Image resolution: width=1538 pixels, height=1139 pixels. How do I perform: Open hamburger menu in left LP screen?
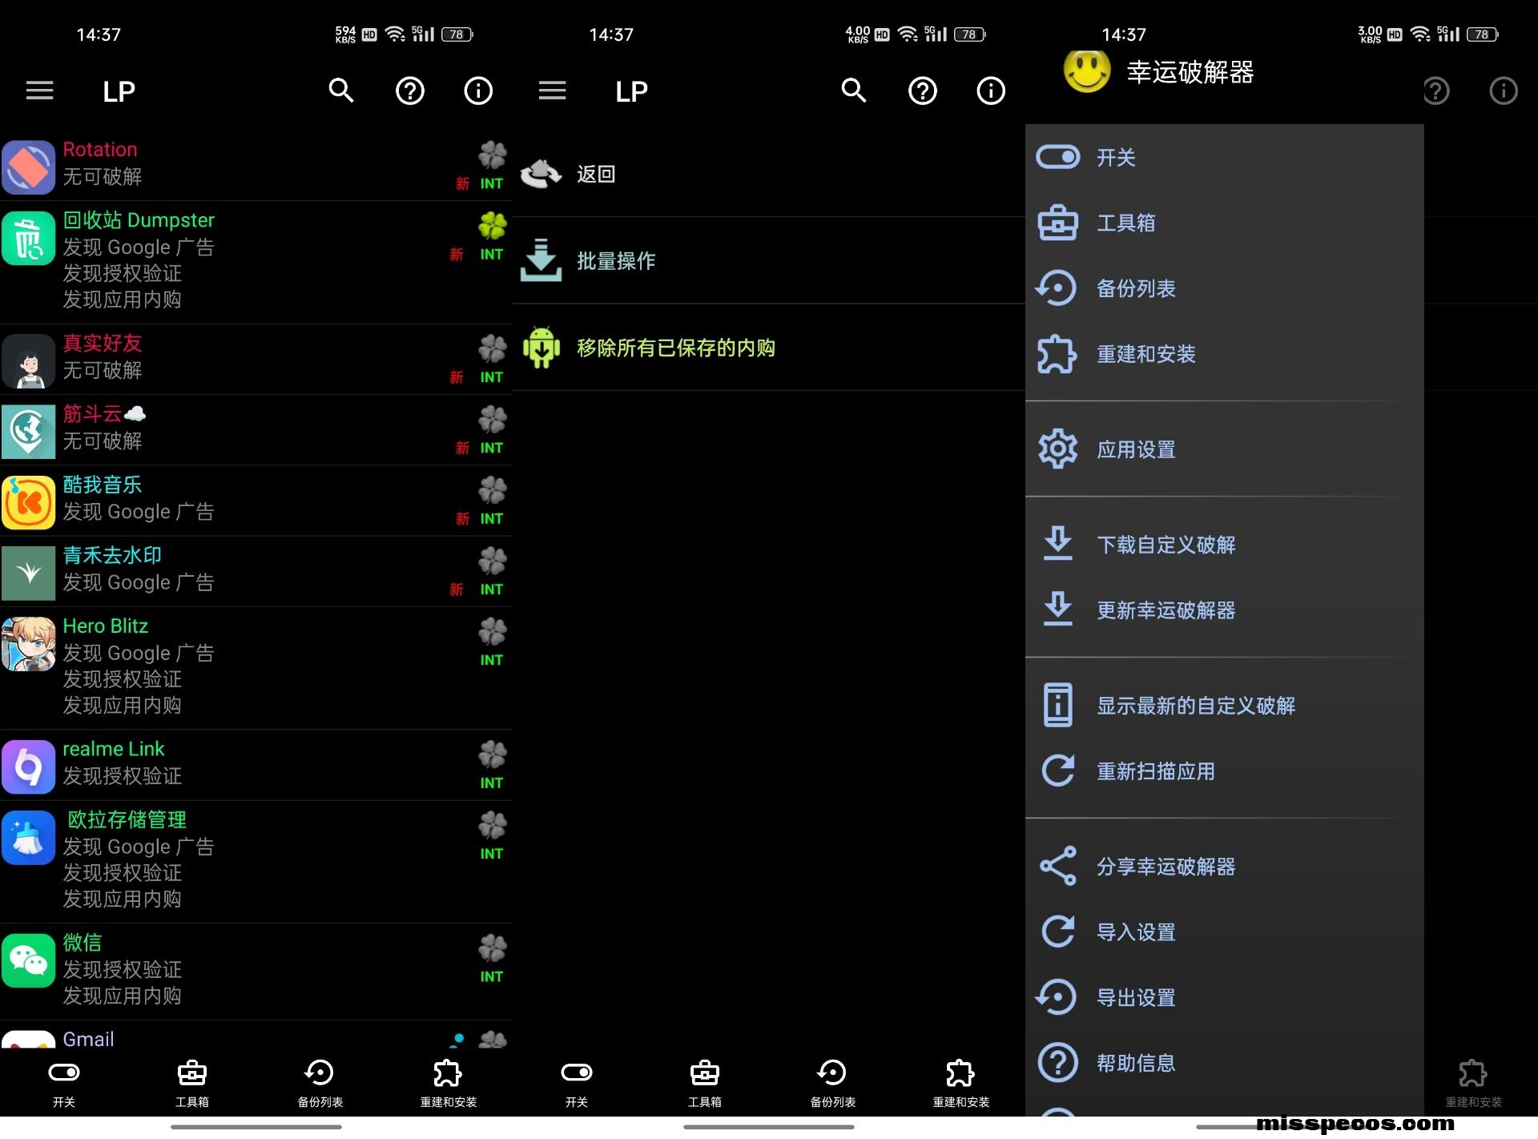39,91
